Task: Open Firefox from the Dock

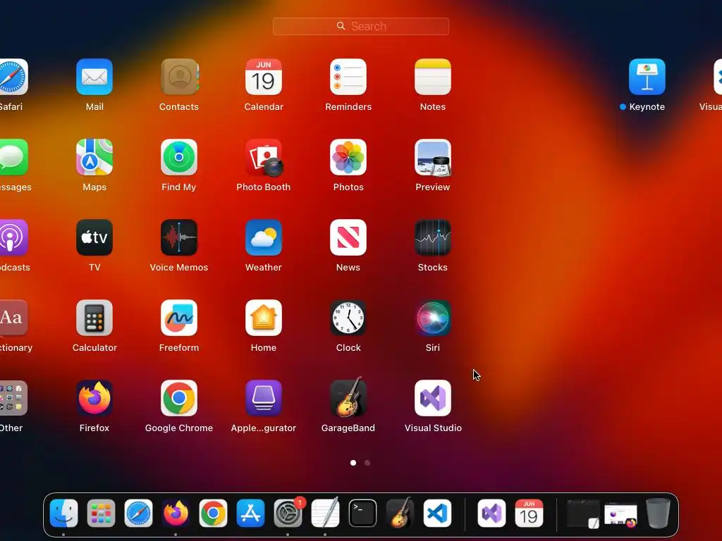Action: pyautogui.click(x=176, y=513)
